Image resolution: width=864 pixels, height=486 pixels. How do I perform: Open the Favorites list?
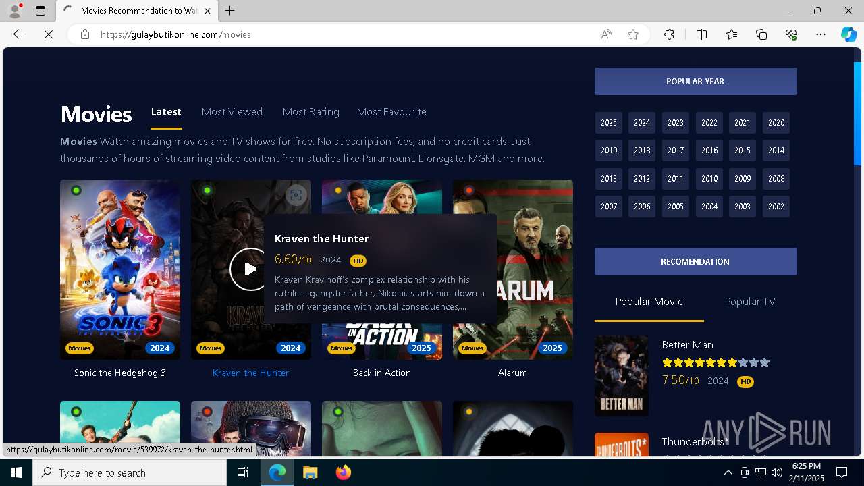[x=732, y=34]
